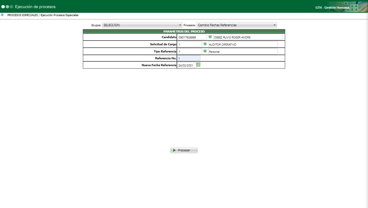Screen dimensions: 368x208
Task: Click the PROCESOS ESPECIALES breadcrumb text
Action: tap(23, 15)
